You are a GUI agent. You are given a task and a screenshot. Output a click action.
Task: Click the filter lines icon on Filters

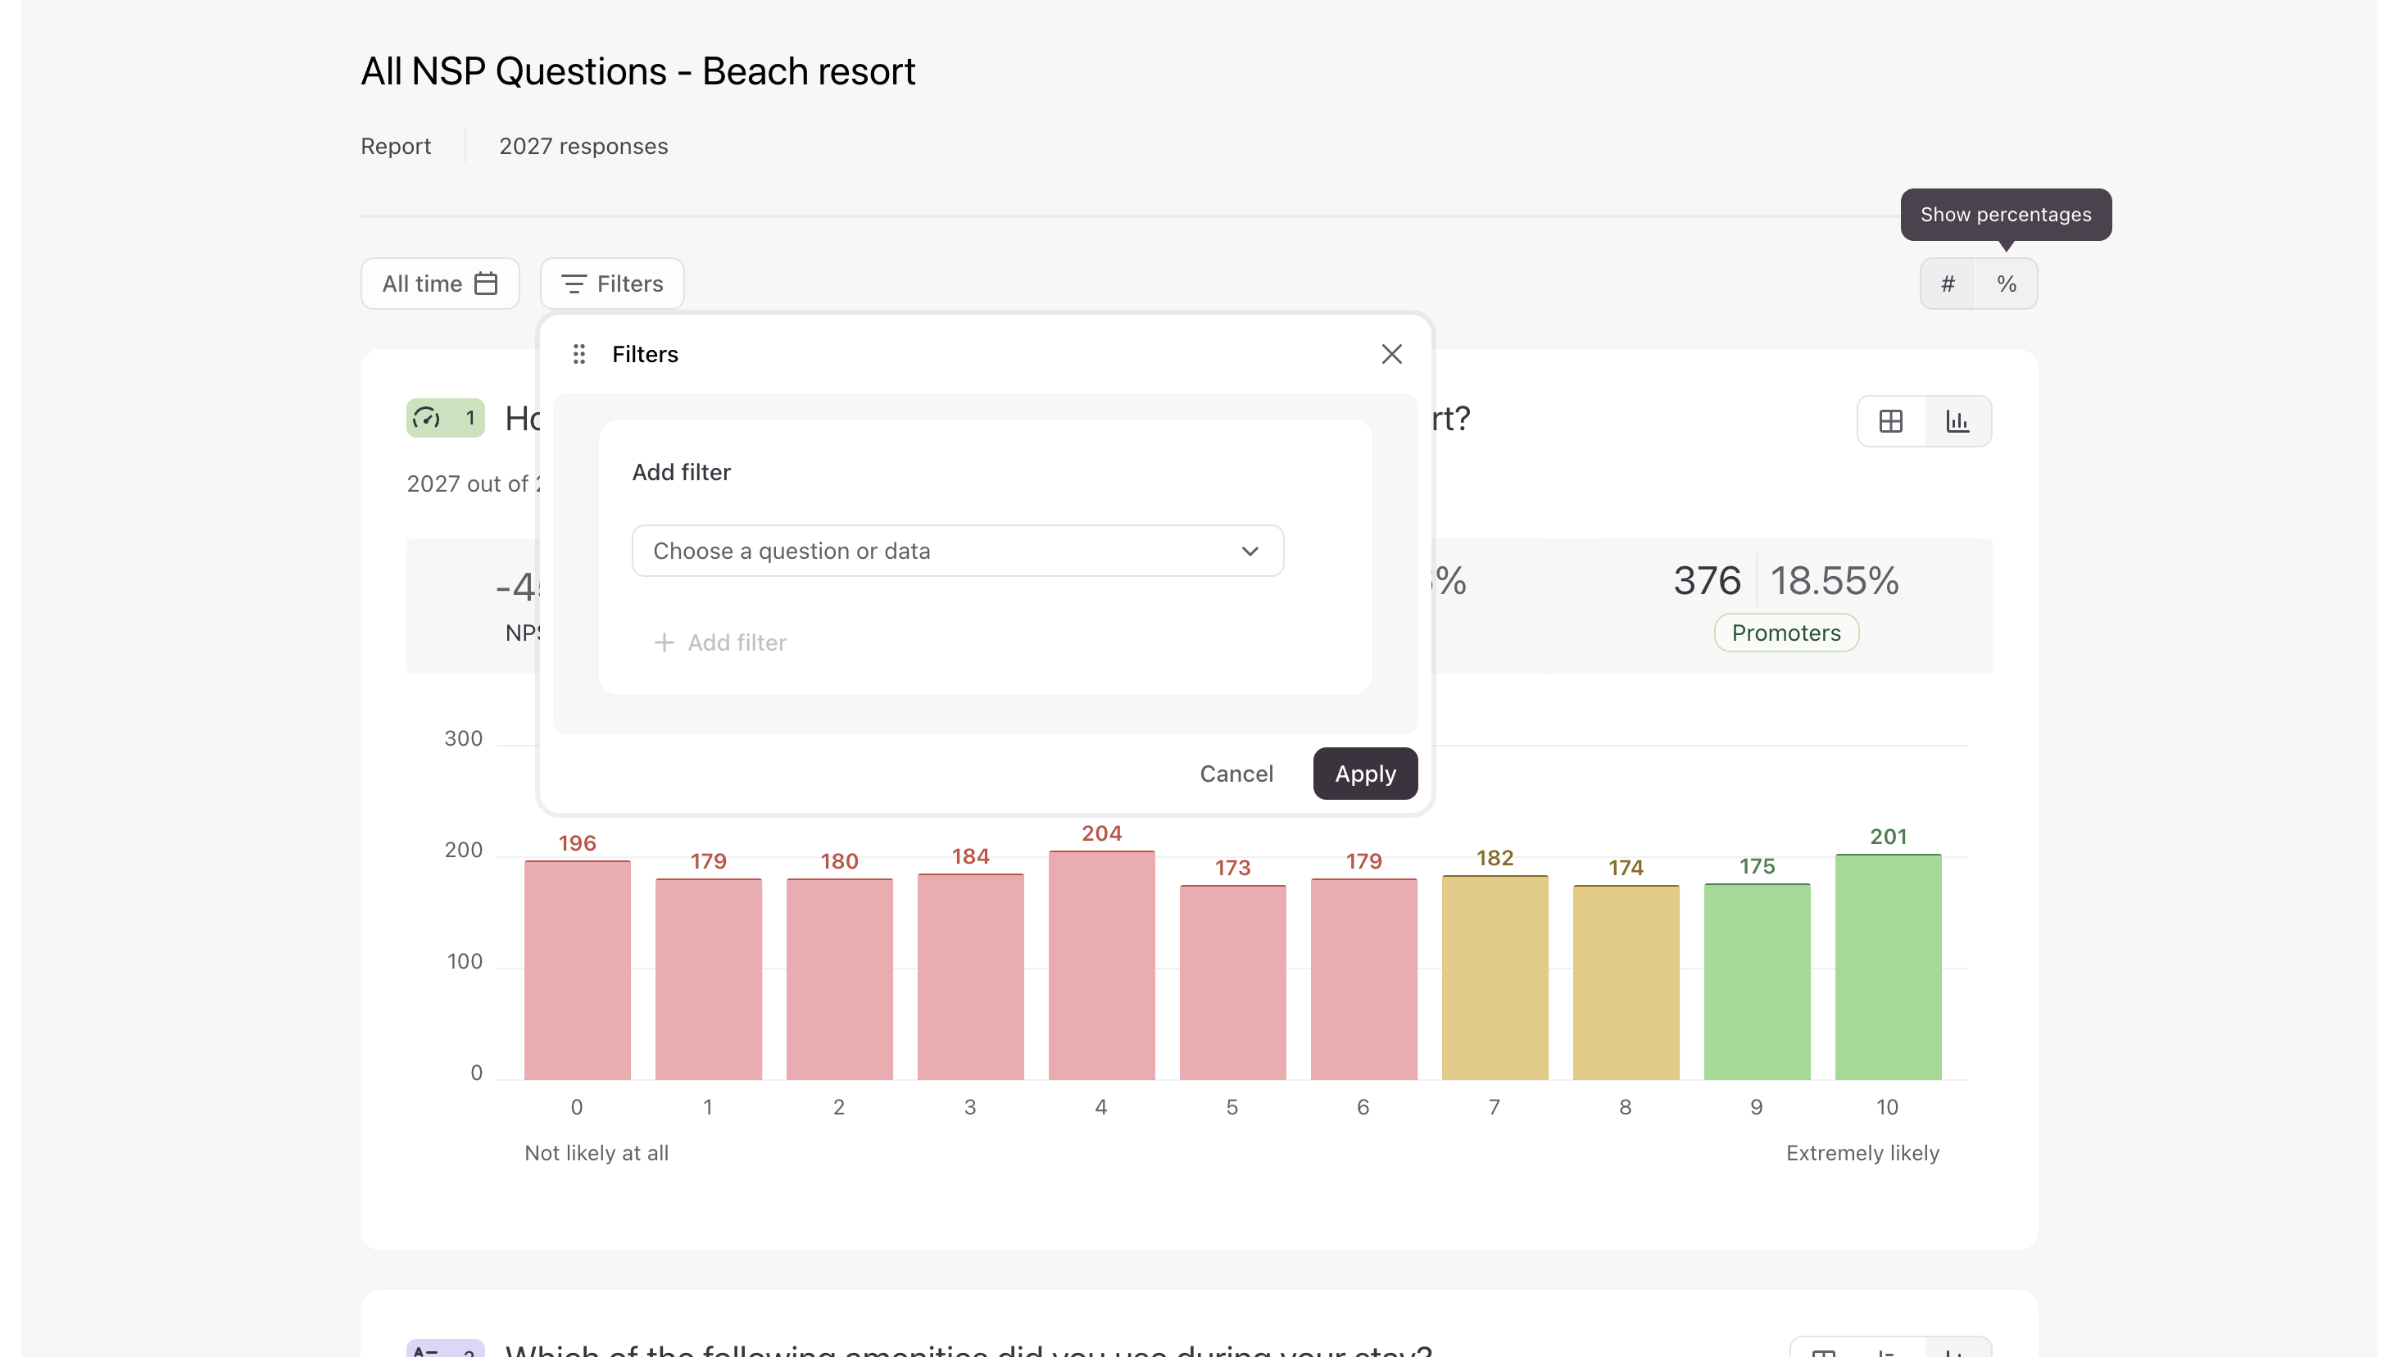[x=573, y=283]
